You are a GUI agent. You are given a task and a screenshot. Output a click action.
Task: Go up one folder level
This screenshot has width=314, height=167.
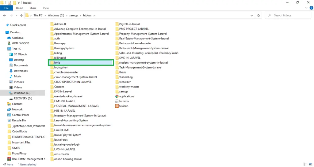coord(21,15)
